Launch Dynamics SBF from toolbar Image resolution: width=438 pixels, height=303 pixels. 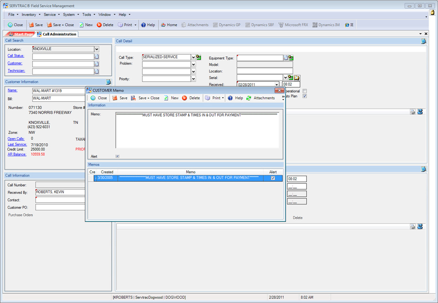pos(260,25)
